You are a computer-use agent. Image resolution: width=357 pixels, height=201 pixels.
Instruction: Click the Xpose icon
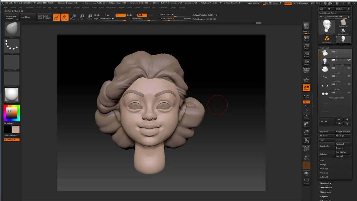tap(306, 182)
